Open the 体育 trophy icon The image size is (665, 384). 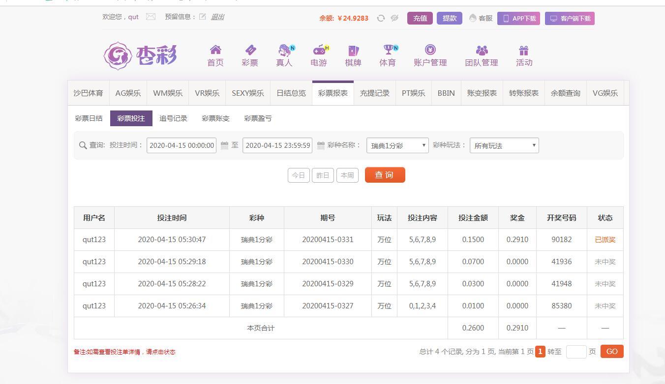tap(388, 50)
